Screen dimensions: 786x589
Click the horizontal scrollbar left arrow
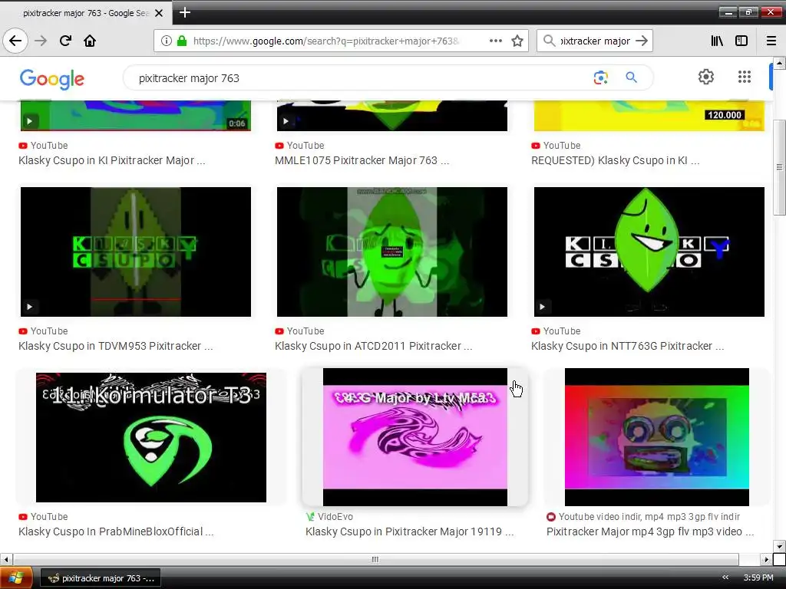[6, 559]
